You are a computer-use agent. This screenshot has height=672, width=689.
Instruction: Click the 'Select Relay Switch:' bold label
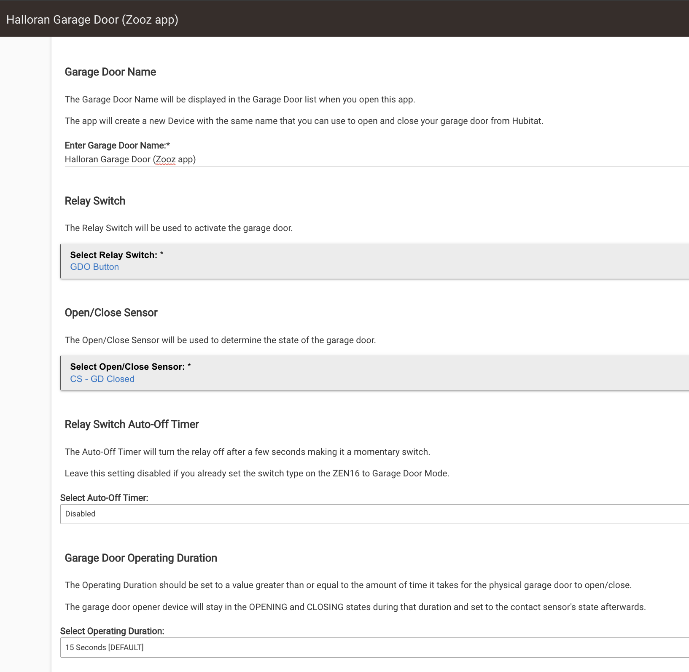pyautogui.click(x=113, y=255)
